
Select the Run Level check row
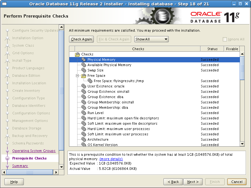pyautogui.click(x=154, y=113)
